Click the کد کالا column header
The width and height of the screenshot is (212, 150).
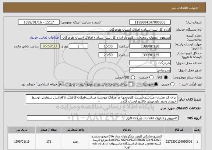[179, 130]
